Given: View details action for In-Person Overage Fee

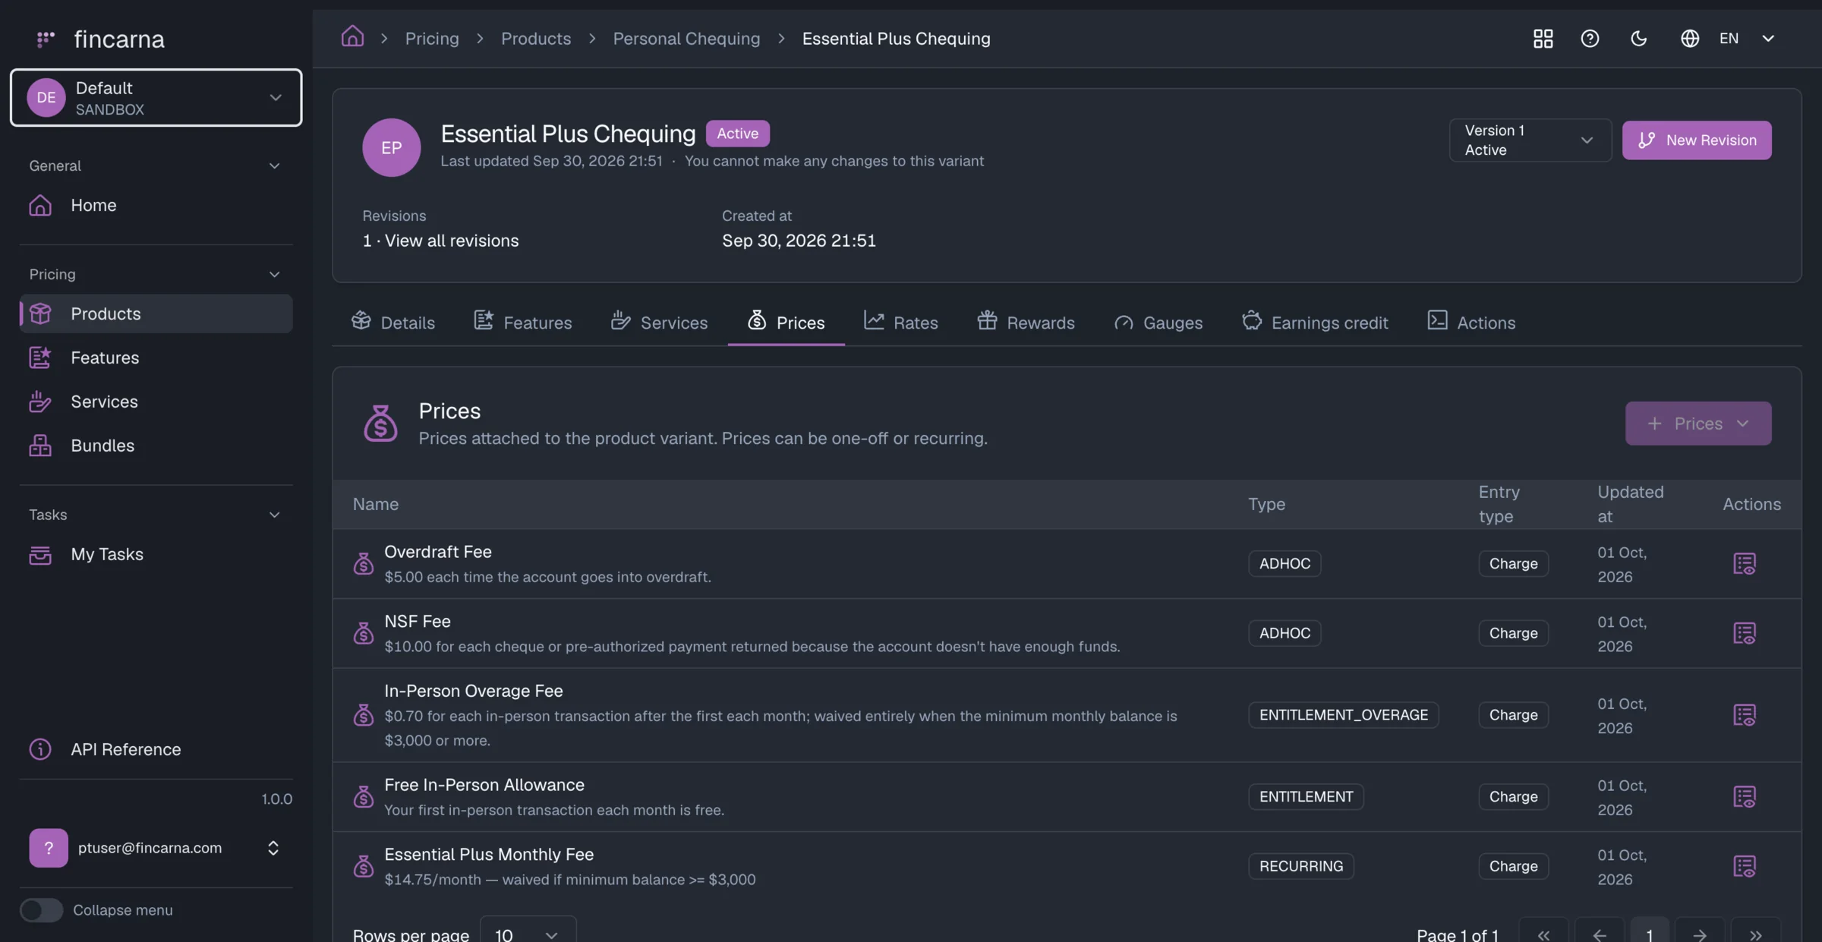Looking at the screenshot, I should click(x=1744, y=715).
